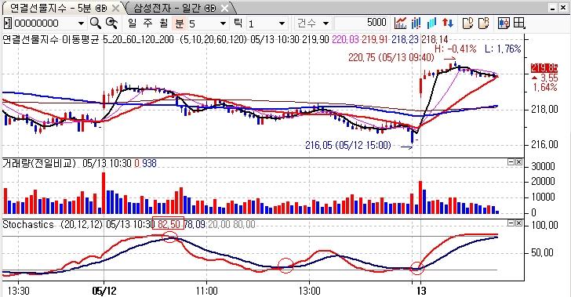Expand the 00000000 symbol code dropdown
The height and width of the screenshot is (297, 571).
point(81,24)
